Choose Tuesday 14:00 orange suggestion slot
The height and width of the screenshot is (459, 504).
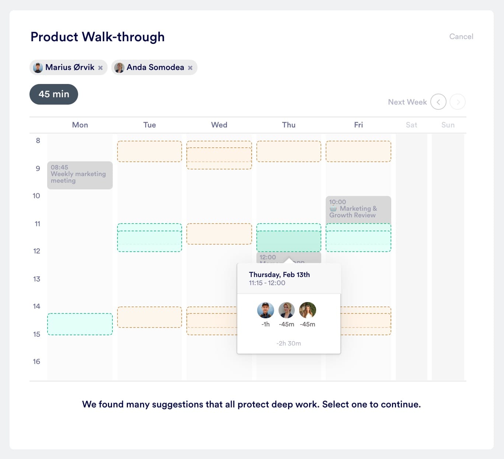150,317
